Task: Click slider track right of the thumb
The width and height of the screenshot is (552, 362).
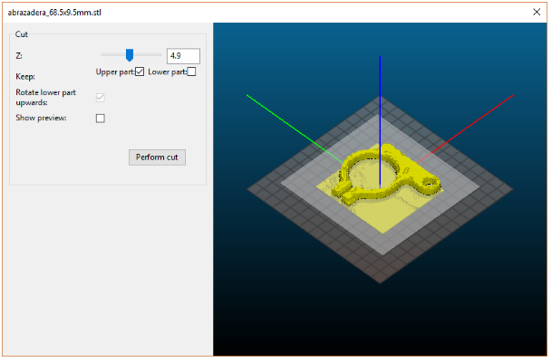Action: click(x=150, y=55)
